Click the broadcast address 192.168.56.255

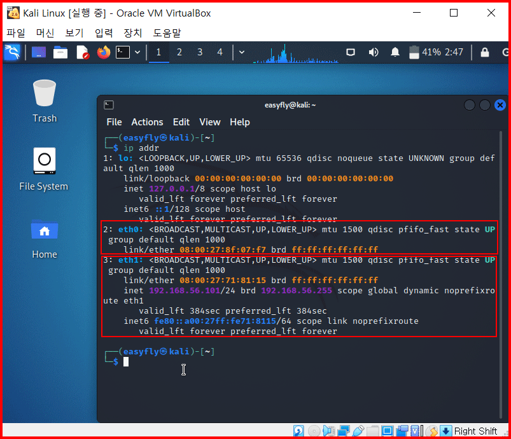click(x=297, y=290)
